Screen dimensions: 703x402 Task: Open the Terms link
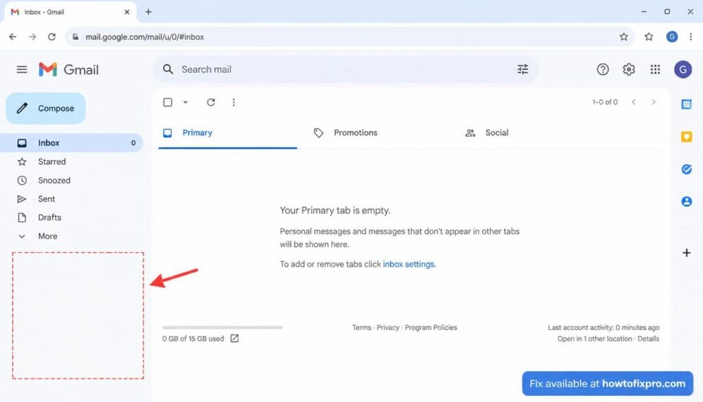pyautogui.click(x=361, y=328)
